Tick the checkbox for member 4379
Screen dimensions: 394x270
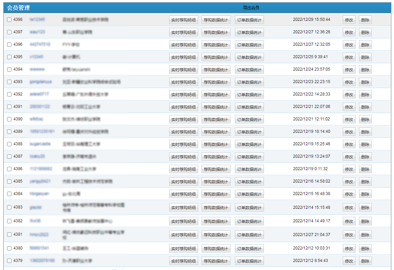click(x=9, y=261)
